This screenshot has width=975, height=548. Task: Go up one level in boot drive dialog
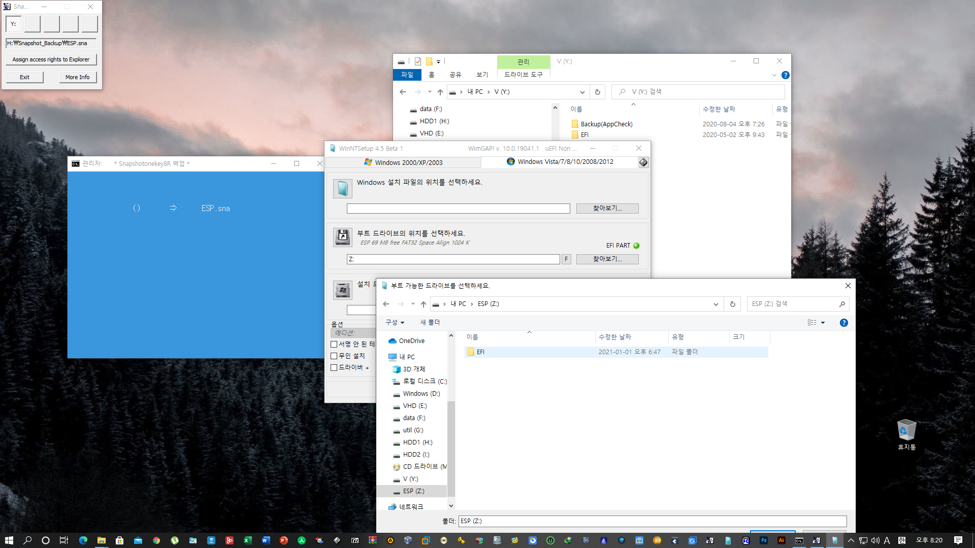[x=424, y=304]
